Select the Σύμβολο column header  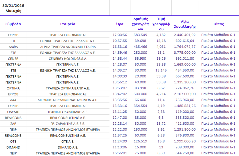[x=13, y=24]
